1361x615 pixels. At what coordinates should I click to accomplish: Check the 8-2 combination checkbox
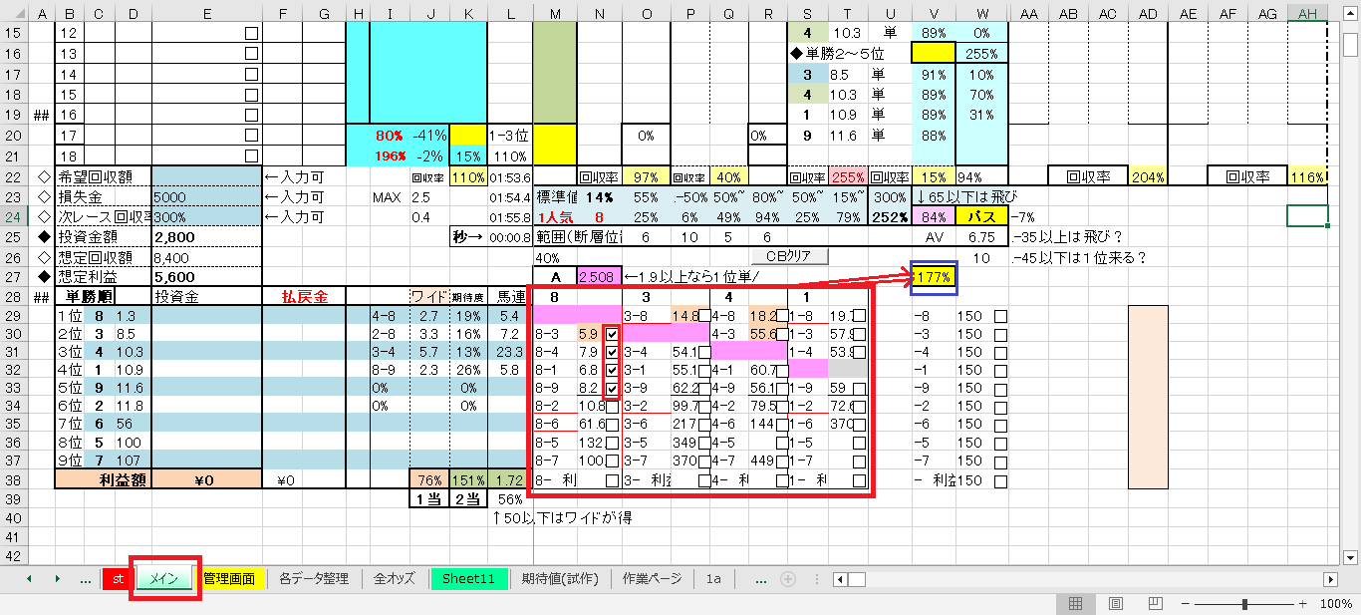tap(612, 407)
